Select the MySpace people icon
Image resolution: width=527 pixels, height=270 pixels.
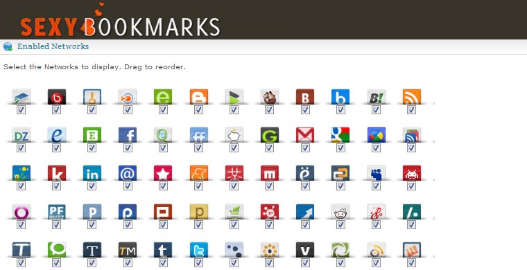click(376, 173)
